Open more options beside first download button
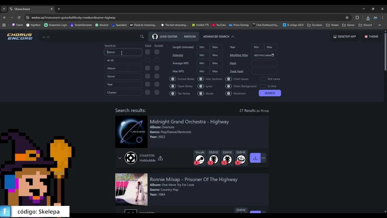The height and width of the screenshot is (218, 387). pyautogui.click(x=263, y=158)
